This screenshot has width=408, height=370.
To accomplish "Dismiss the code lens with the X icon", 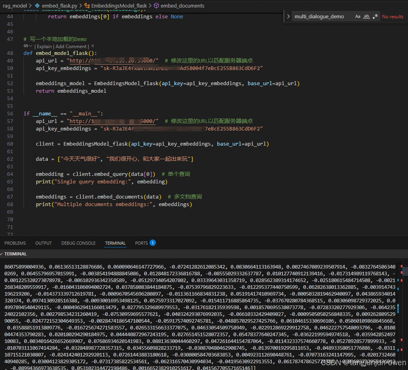I will pyautogui.click(x=93, y=46).
